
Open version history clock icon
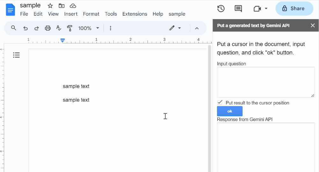tap(221, 9)
